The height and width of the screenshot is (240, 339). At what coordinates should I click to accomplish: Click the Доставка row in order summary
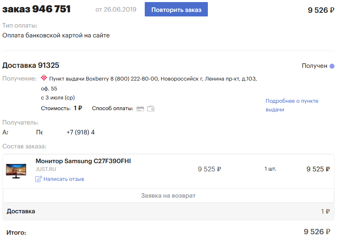click(x=168, y=211)
